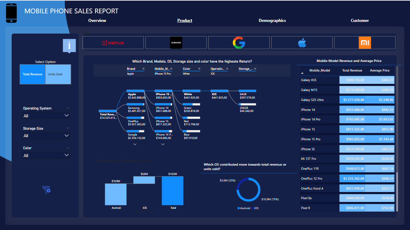410x230 pixels.
Task: Toggle iOS legend item in donut chart
Action: 255,208
